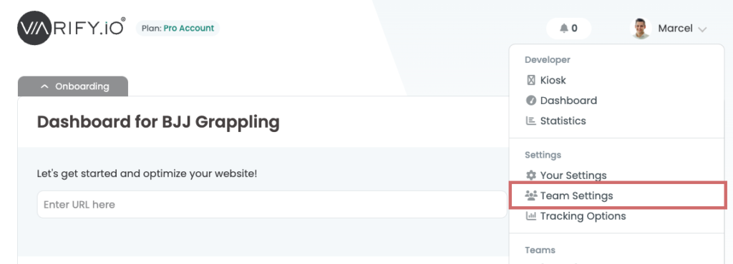Click the Kiosk icon in dropdown
This screenshot has width=733, height=264.
(531, 80)
